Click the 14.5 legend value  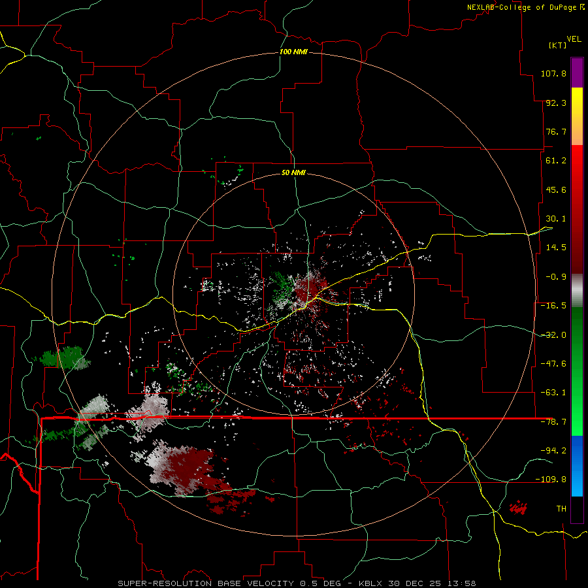tap(556, 248)
